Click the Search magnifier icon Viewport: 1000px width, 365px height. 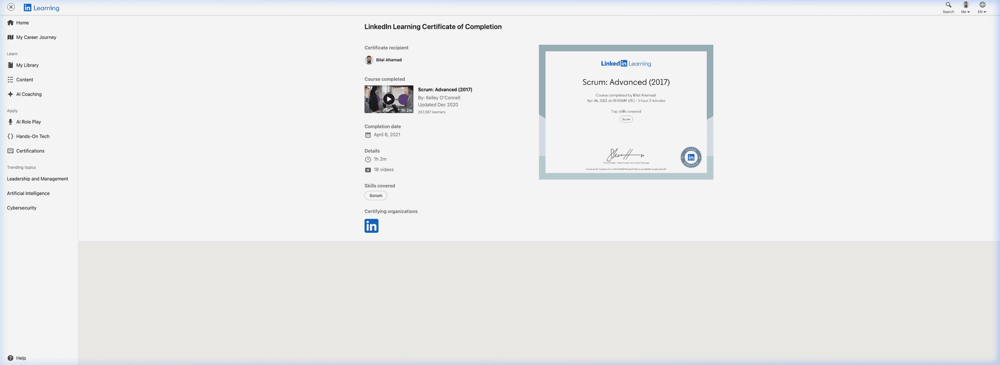(x=948, y=5)
